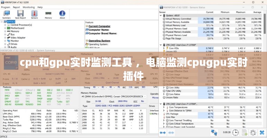The width and height of the screenshot is (267, 138).
Task: Collapse the System: ASUS sensor group
Action: click(x=161, y=16)
